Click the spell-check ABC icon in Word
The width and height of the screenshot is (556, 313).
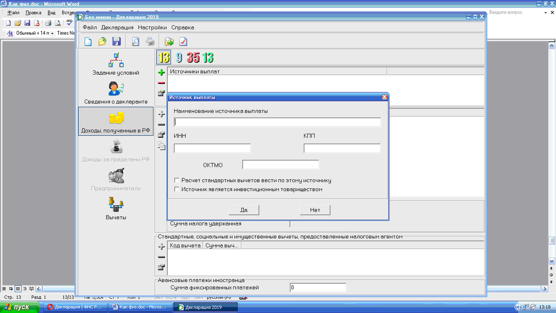pos(69,23)
